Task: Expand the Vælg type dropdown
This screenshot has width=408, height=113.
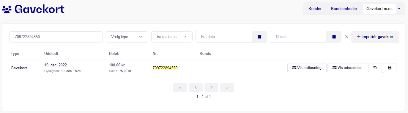Action: pos(127,37)
